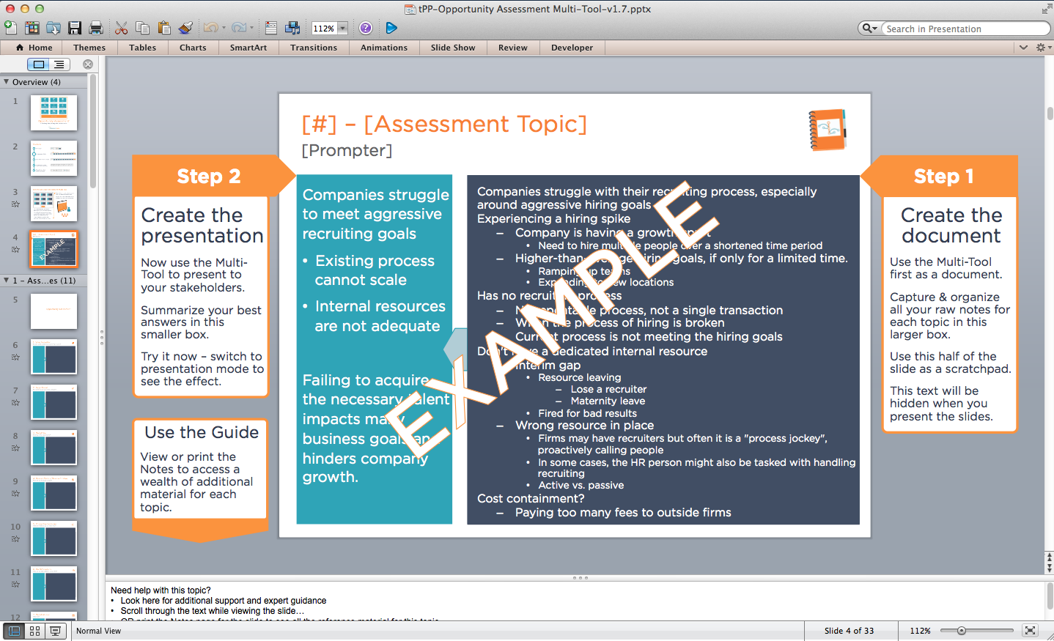Screen dimensions: 1054x641
Task: Click 'Cost containment?' line on slide
Action: pyautogui.click(x=531, y=498)
